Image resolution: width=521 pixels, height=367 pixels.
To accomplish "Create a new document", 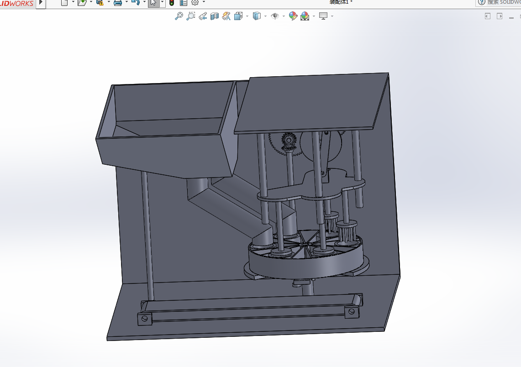I will click(64, 3).
